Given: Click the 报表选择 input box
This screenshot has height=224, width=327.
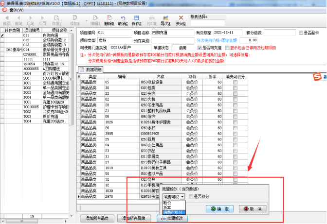Looking at the screenshot, I should (x=207, y=23).
